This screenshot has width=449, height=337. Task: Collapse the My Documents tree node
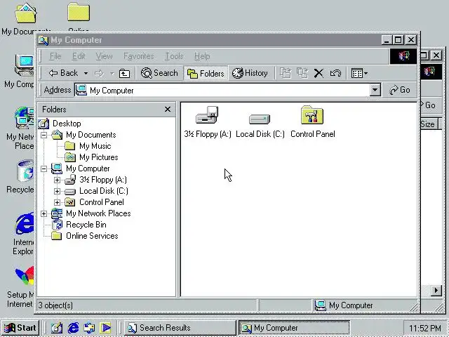click(x=43, y=135)
